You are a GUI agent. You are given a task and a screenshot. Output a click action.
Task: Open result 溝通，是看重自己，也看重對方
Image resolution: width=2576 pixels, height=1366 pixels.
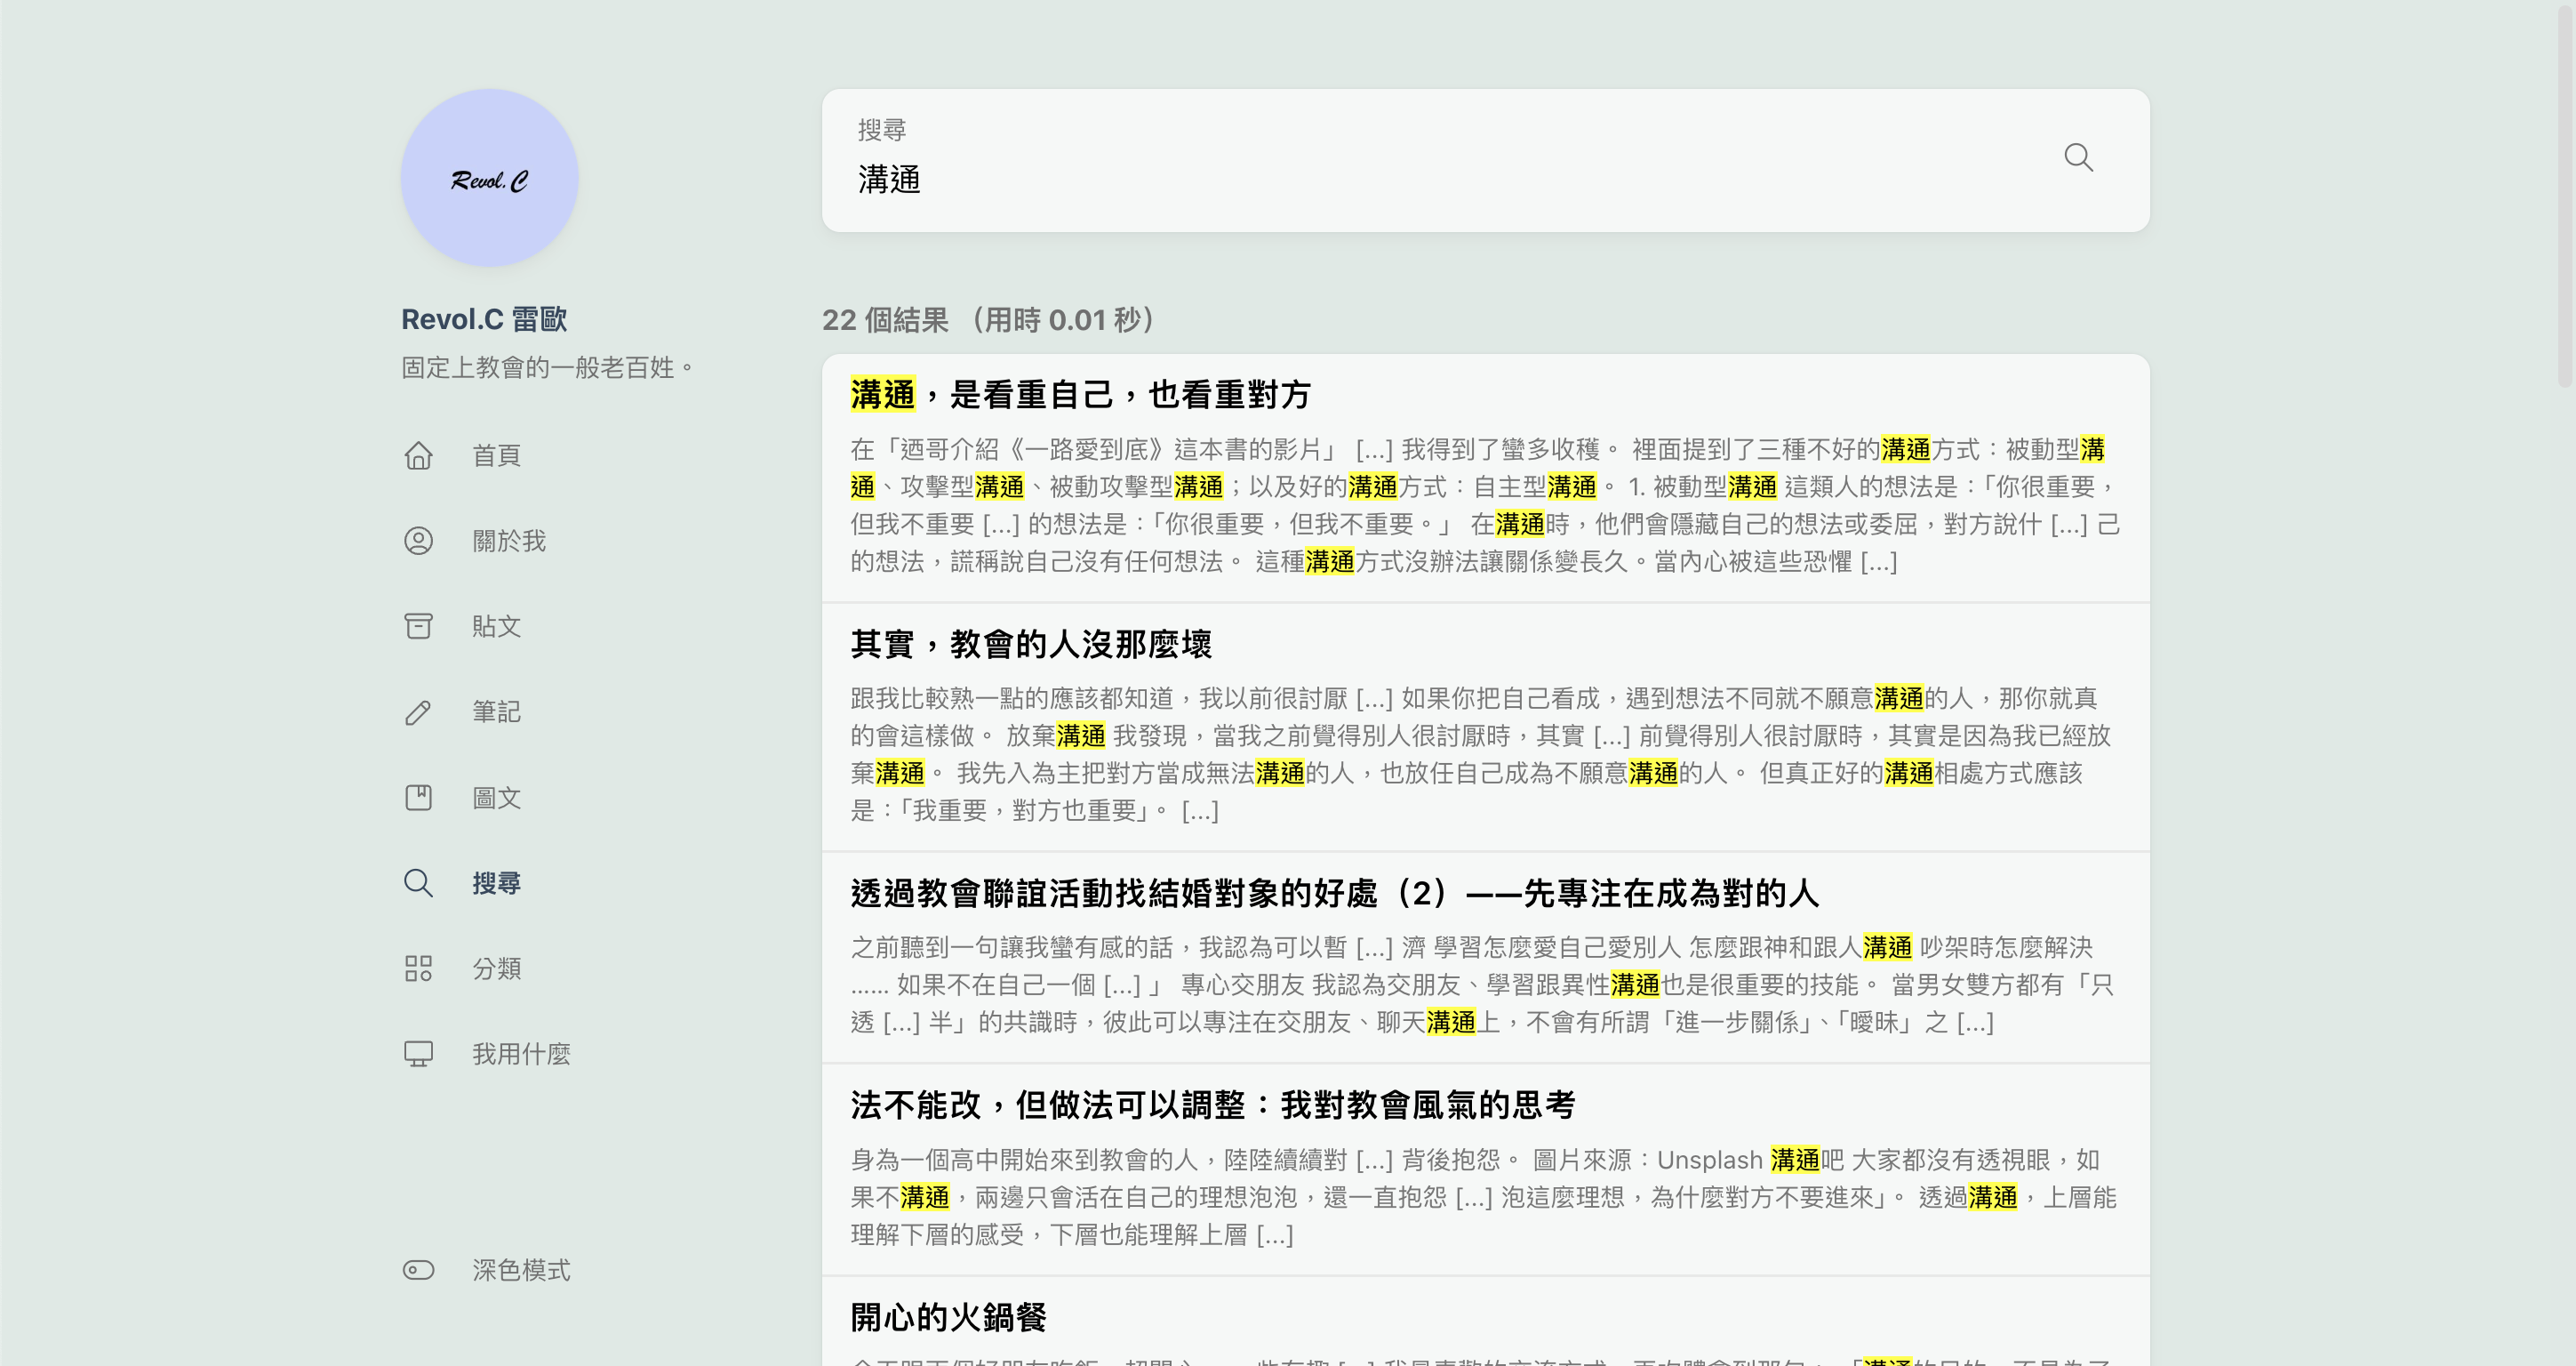[x=1080, y=394]
